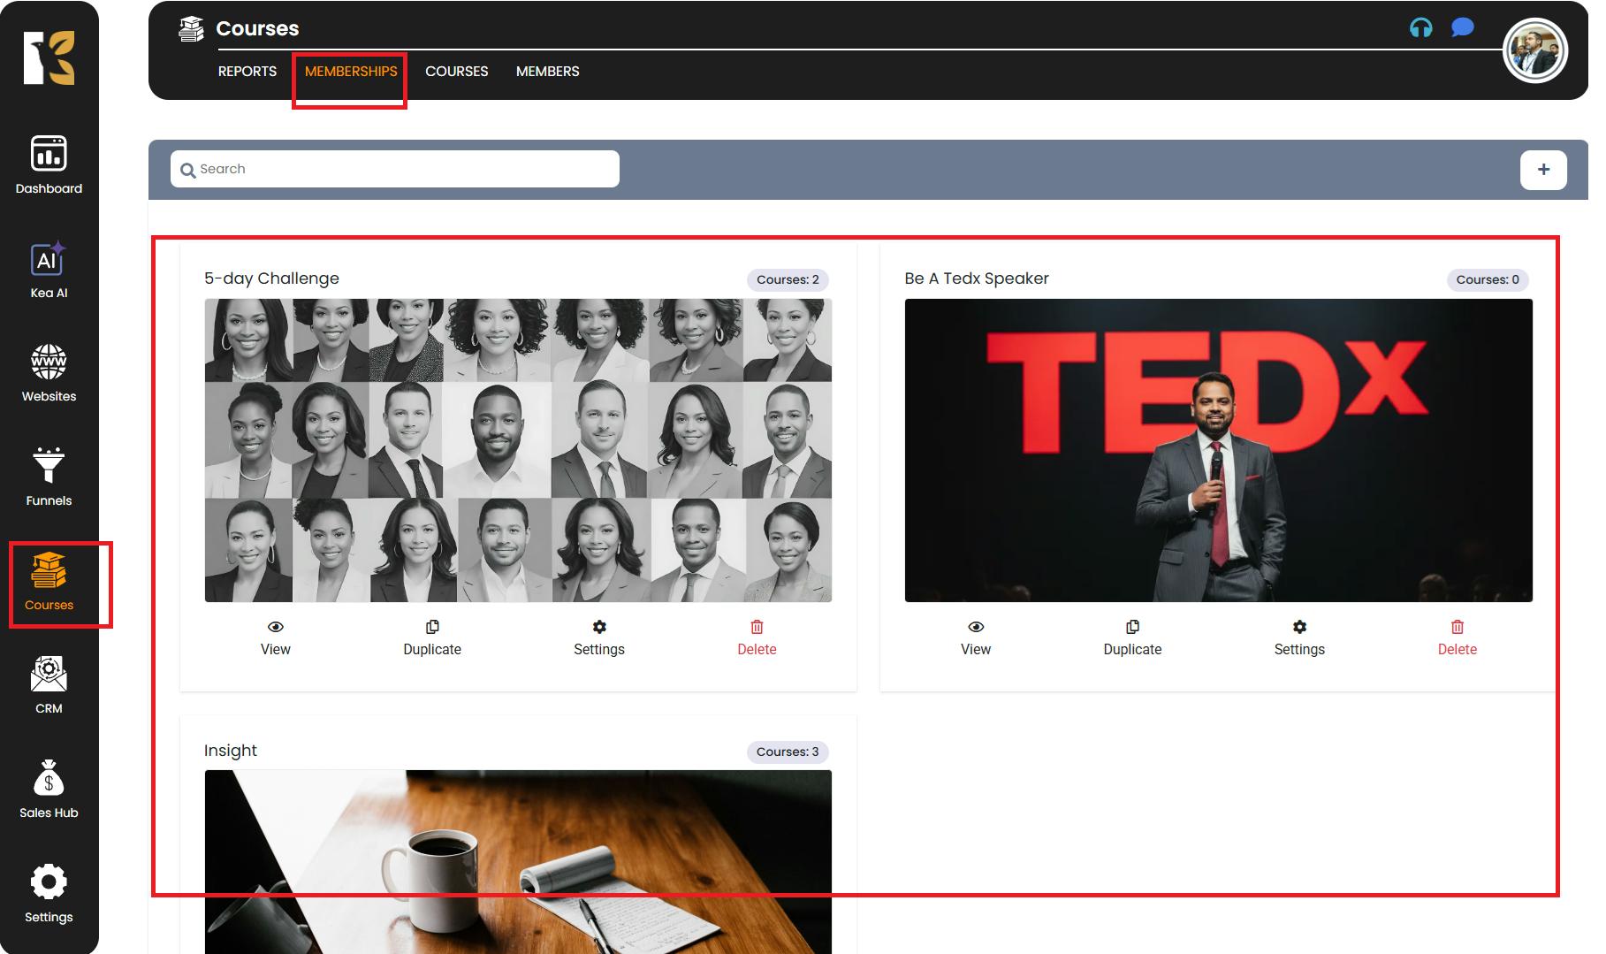
Task: Open sidebar Settings gear
Action: tap(49, 893)
